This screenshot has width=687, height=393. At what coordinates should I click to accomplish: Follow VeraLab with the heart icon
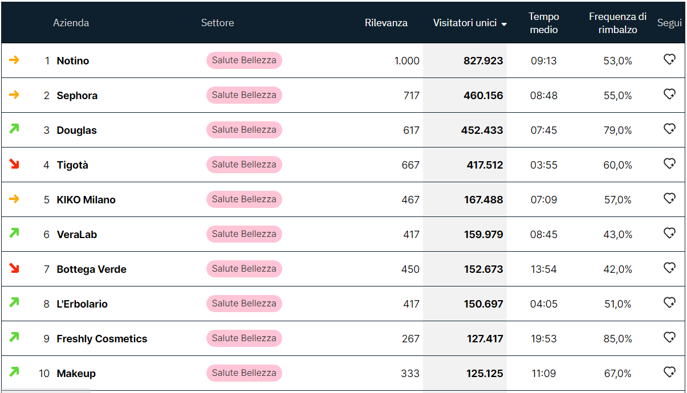click(x=670, y=233)
